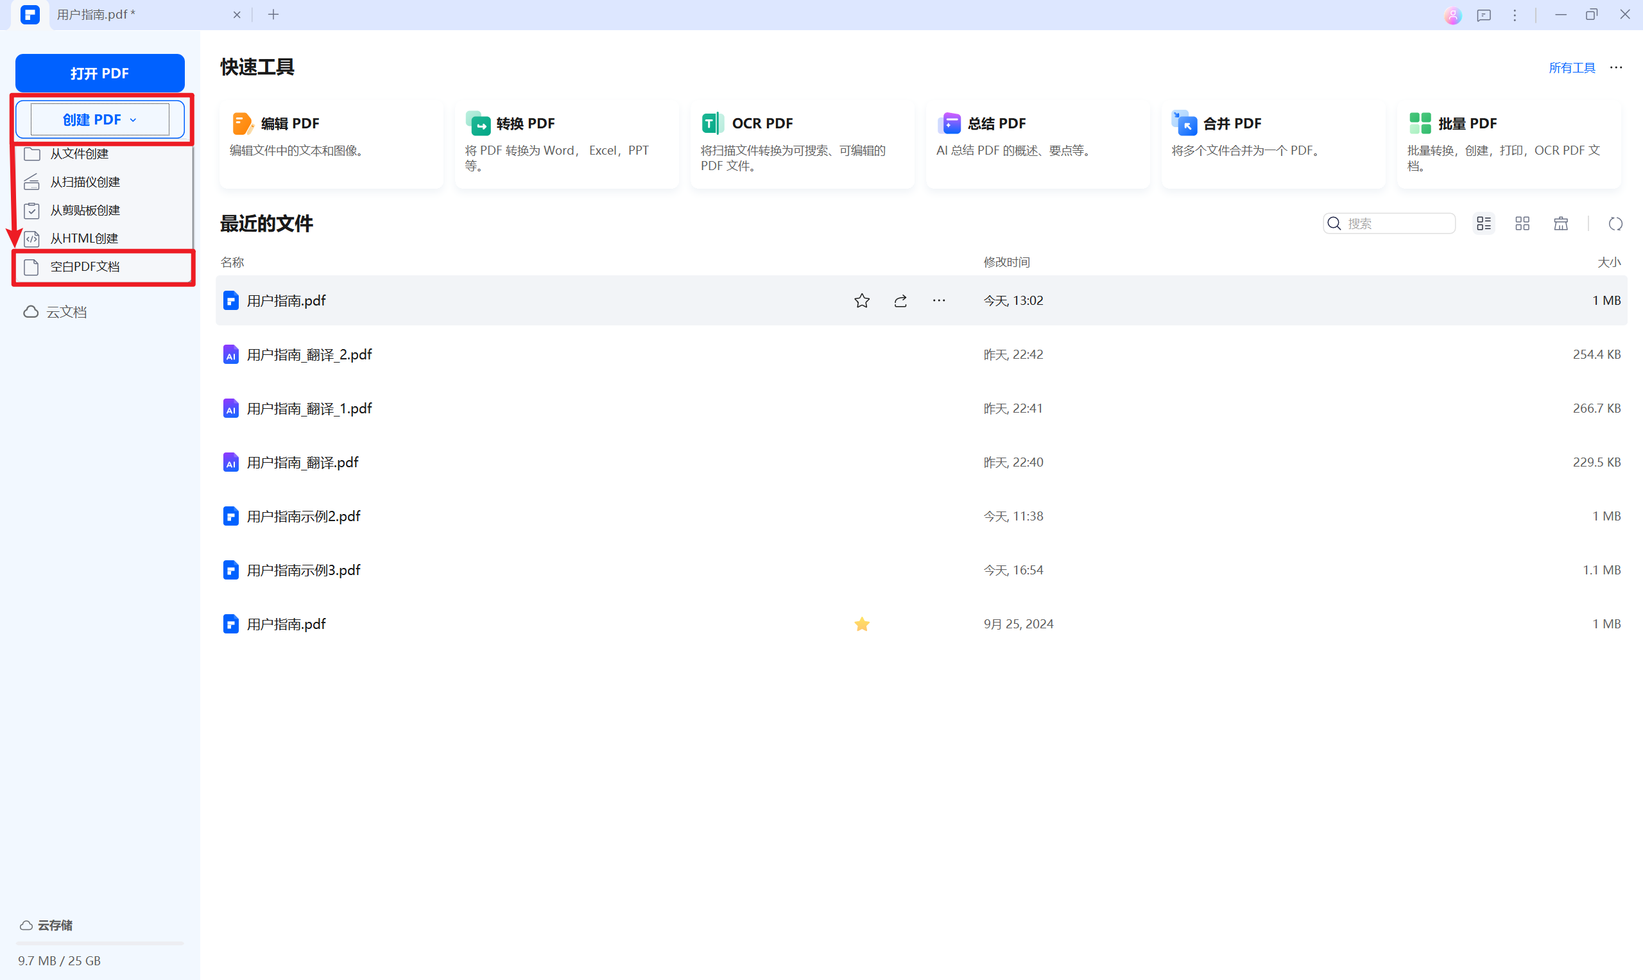Open more options for first 用户指南.pdf
The height and width of the screenshot is (980, 1643).
click(x=938, y=301)
